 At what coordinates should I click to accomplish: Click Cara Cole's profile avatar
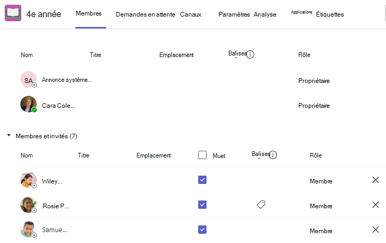click(29, 104)
